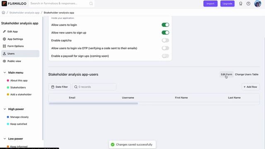Click the Email column header
265x149 pixels.
(72, 98)
